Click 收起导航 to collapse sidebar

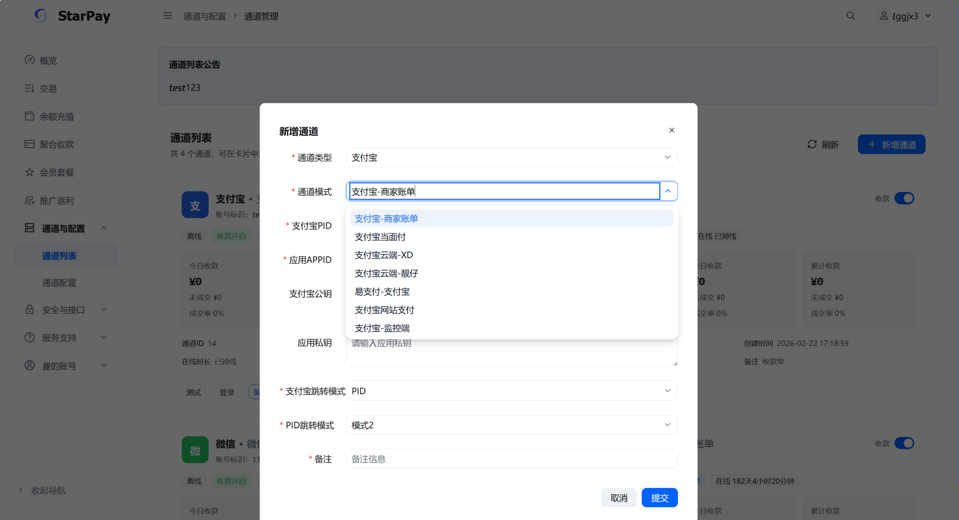(42, 490)
